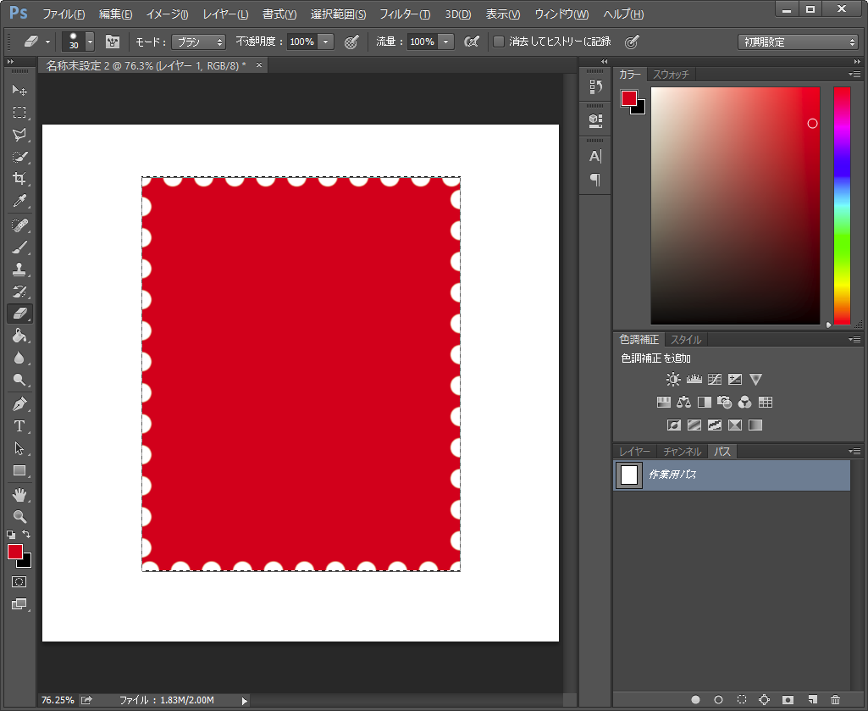Select the Eyedropper tool
The width and height of the screenshot is (868, 711).
(x=19, y=201)
